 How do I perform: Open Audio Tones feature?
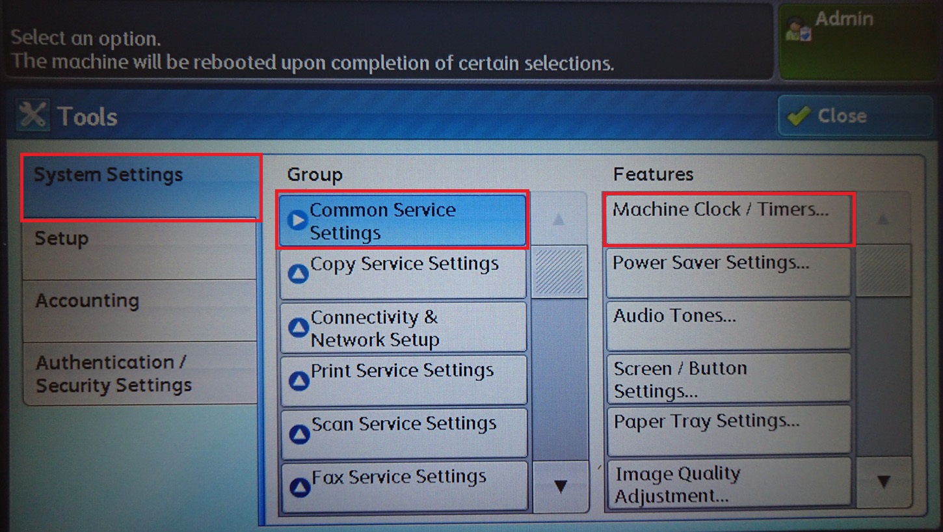728,325
